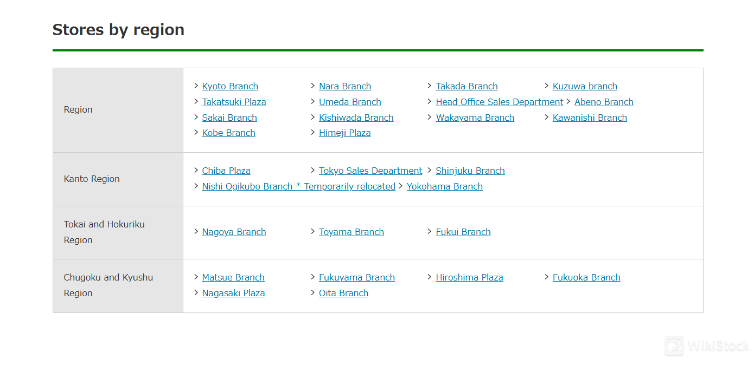Image resolution: width=754 pixels, height=365 pixels.
Task: Open the Toyama Branch link
Action: [352, 232]
